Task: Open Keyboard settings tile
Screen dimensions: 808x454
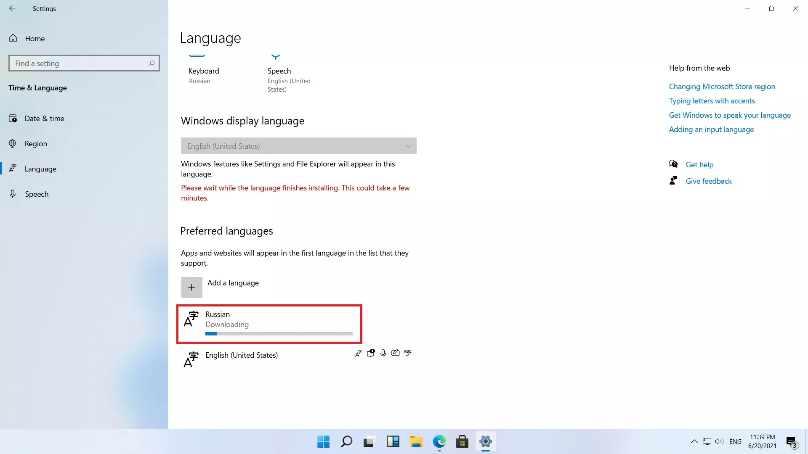Action: tap(204, 71)
